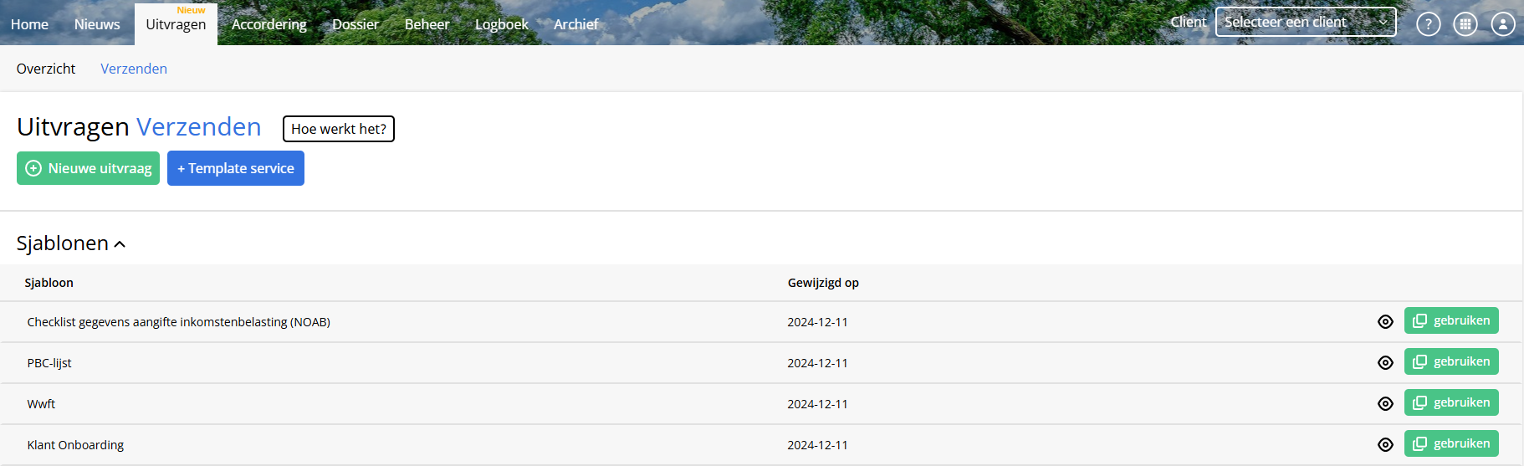Switch to the Verzenden subtab
1524x466 pixels.
tap(134, 69)
